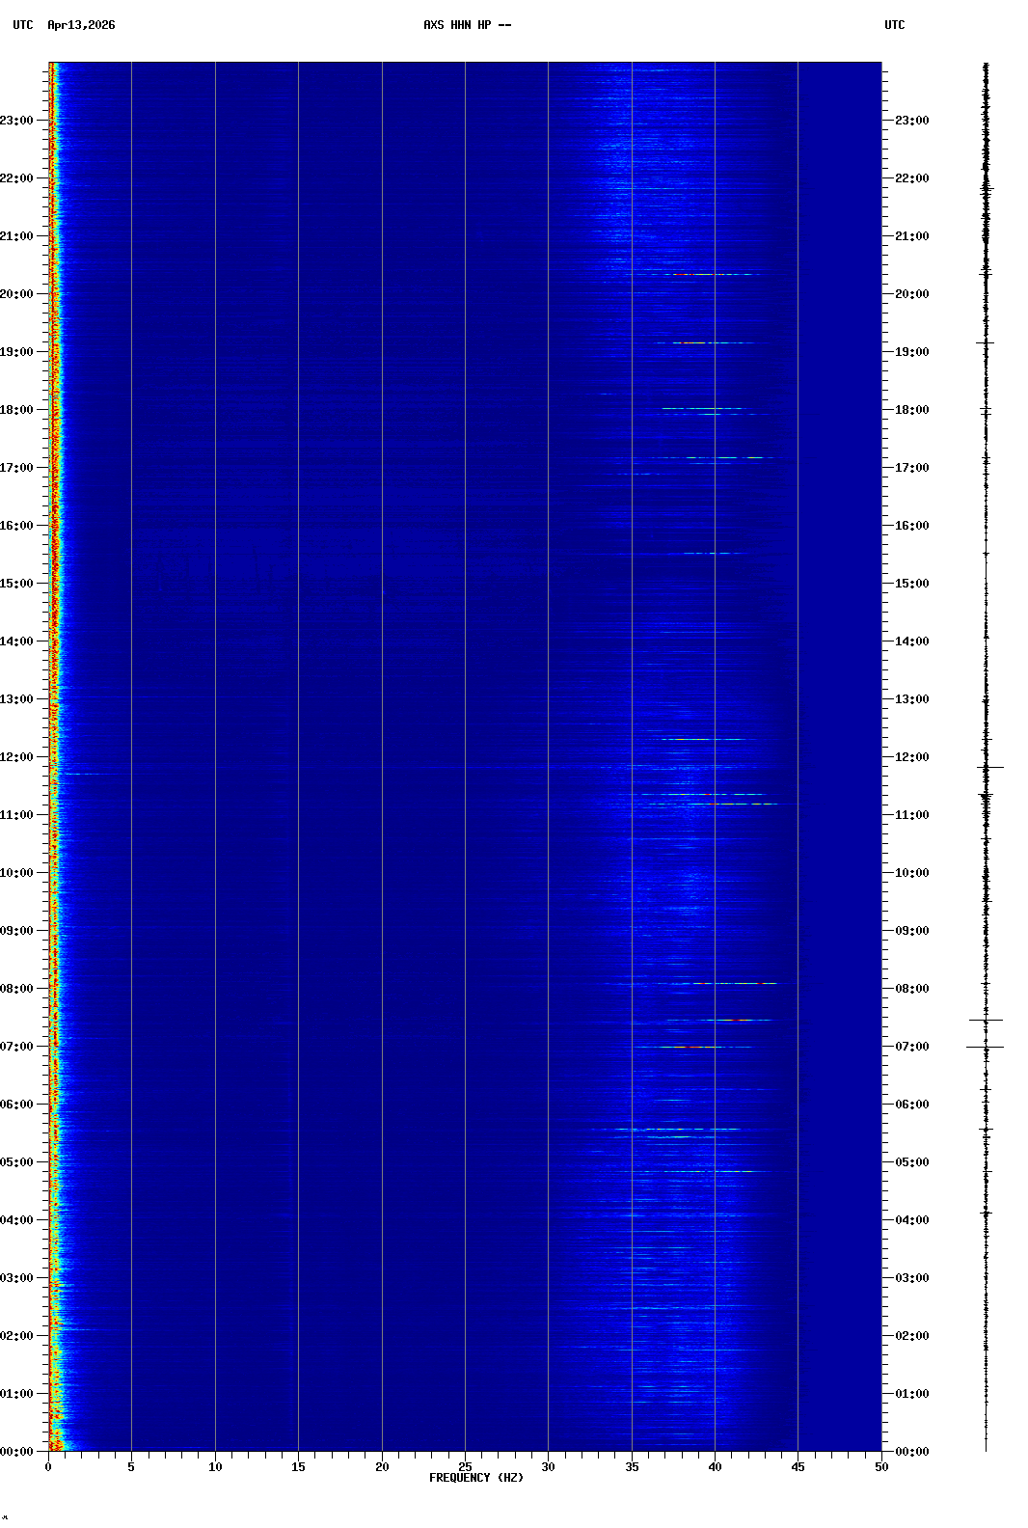Click the 25 Hz frequency tick label
The width and height of the screenshot is (1028, 1528).
pos(465,1467)
